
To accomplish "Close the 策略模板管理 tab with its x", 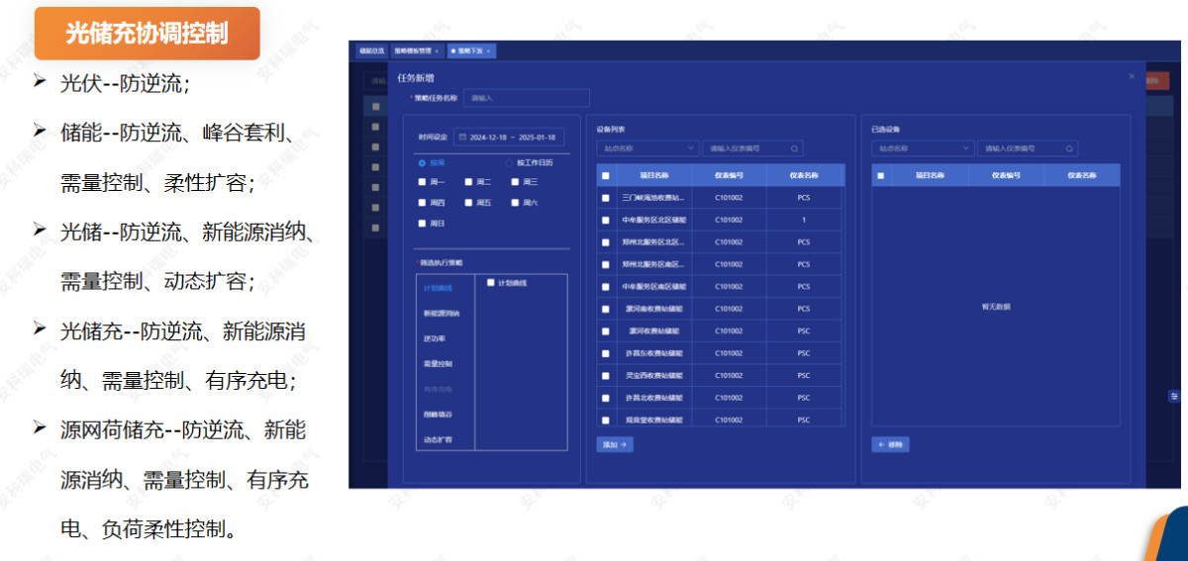I will coord(437,50).
